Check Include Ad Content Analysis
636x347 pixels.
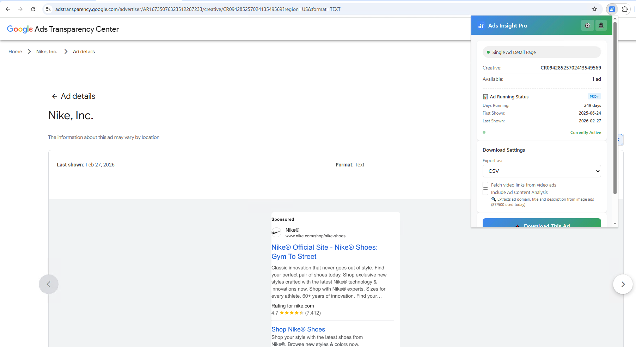[485, 192]
